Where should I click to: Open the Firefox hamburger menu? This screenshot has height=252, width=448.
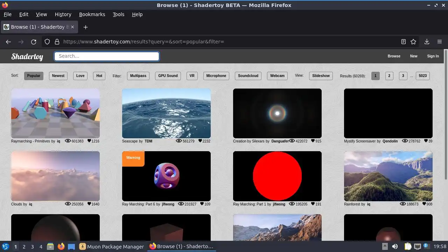[x=440, y=42]
